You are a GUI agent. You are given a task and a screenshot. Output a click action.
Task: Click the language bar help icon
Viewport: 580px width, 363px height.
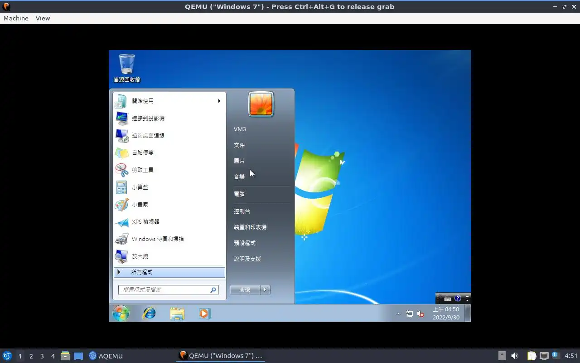(458, 298)
